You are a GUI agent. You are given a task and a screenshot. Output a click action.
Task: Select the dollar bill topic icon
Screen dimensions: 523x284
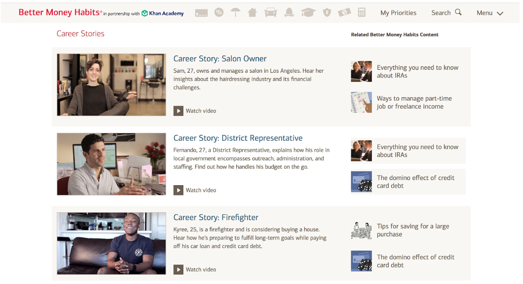[344, 13]
